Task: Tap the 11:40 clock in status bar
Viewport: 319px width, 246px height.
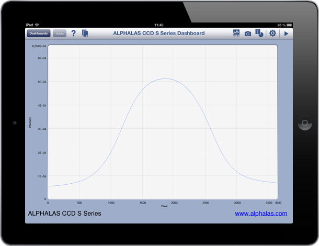Action: (x=159, y=25)
